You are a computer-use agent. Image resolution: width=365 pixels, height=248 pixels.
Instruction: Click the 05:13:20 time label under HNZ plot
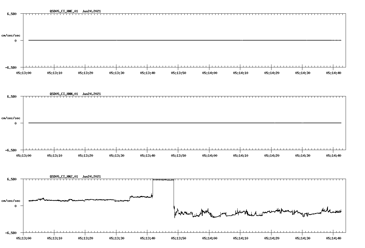click(86, 238)
